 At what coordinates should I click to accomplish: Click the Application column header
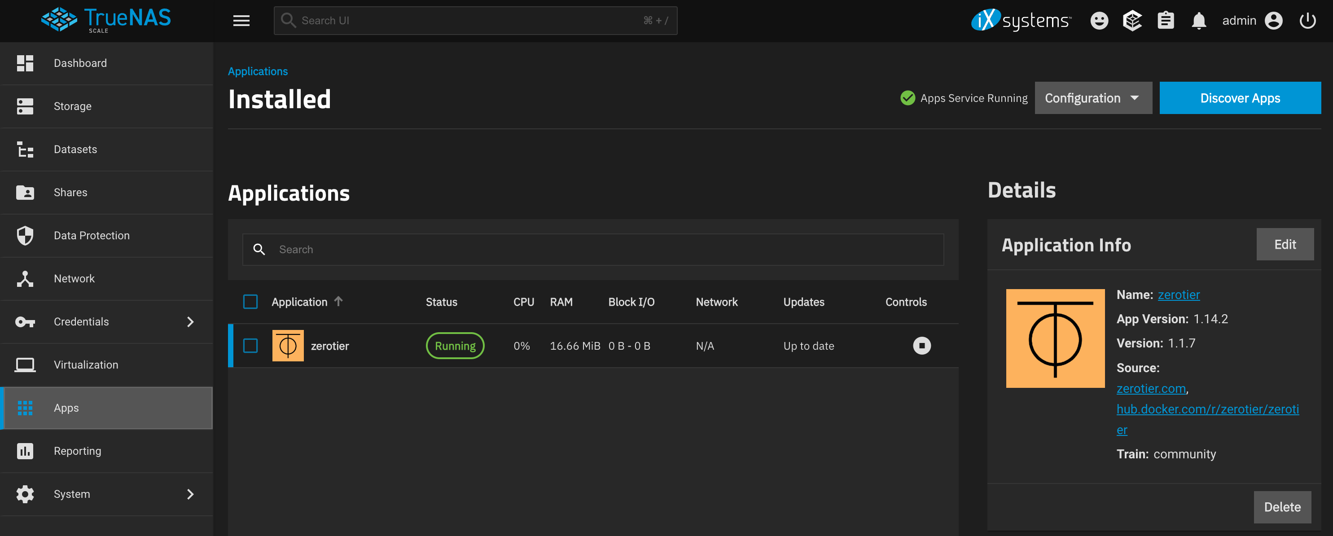[x=299, y=302]
